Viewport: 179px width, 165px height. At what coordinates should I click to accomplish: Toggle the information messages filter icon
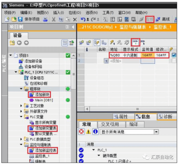tap(95, 132)
